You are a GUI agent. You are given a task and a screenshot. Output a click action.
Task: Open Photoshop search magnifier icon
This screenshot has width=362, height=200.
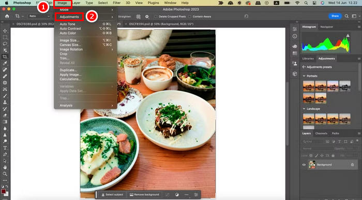346,16
